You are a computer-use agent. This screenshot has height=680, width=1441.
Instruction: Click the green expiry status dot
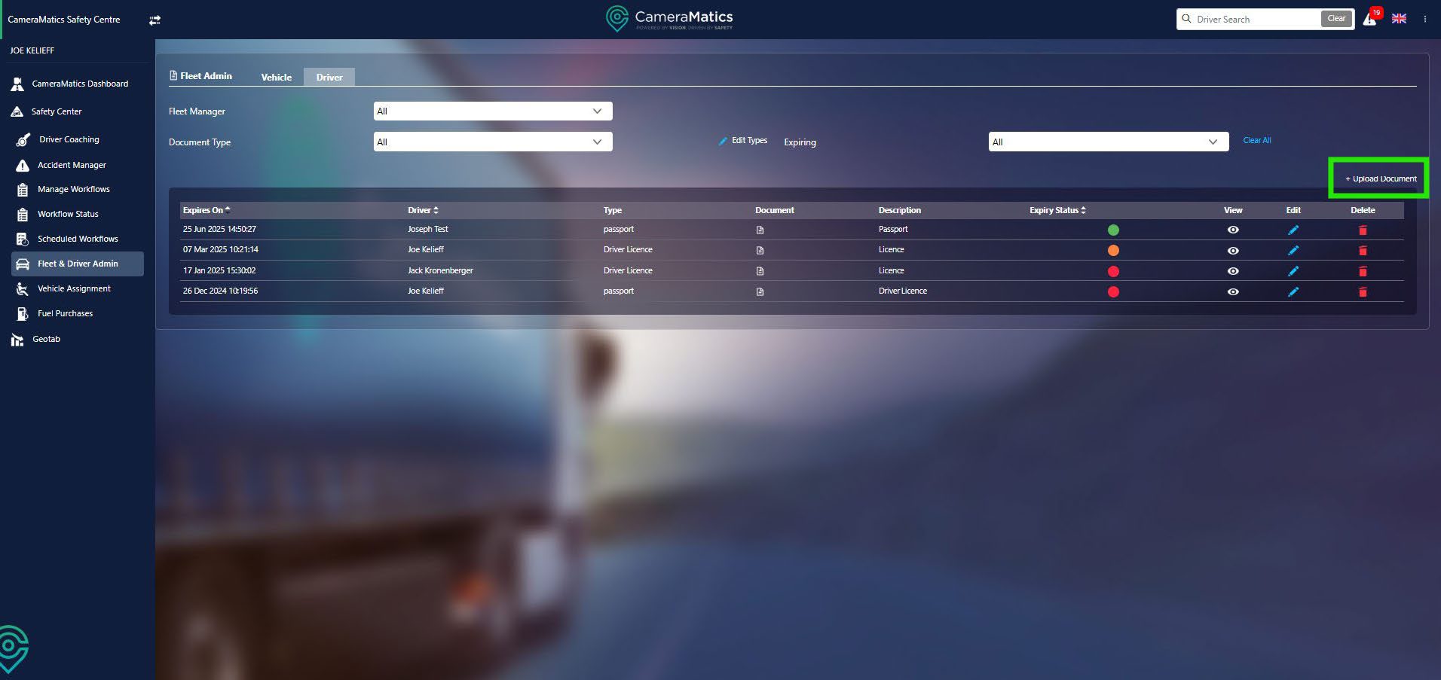[1113, 230]
